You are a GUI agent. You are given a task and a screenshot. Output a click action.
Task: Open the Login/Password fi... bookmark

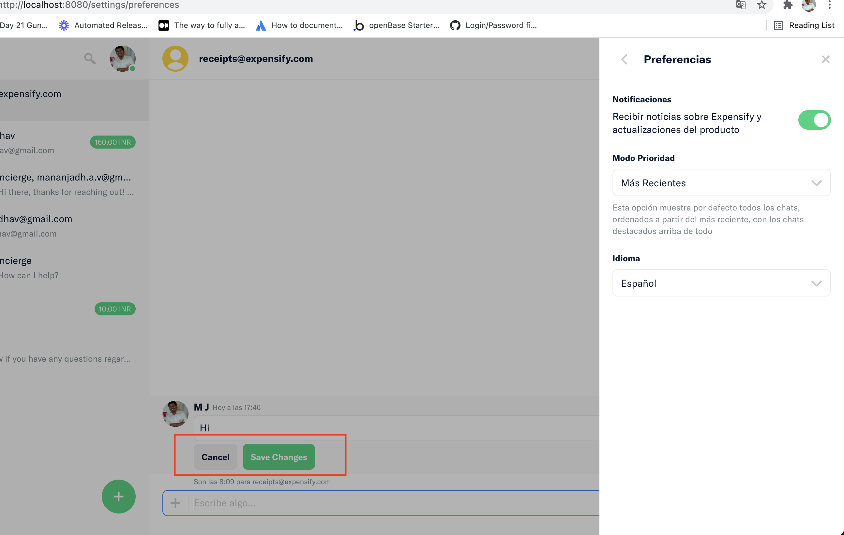click(x=493, y=25)
